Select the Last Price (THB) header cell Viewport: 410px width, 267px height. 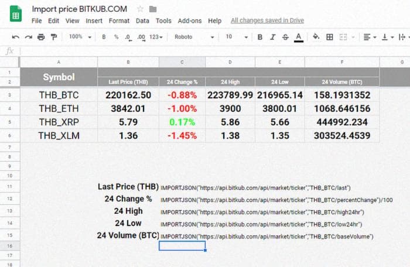coord(128,82)
